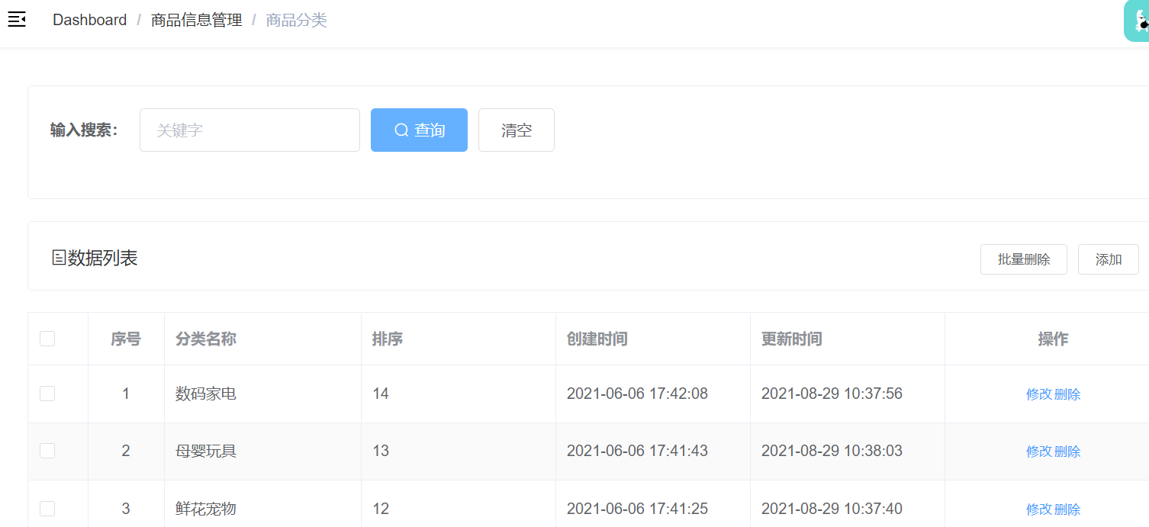Go to Dashboard breadcrumb

(x=89, y=20)
